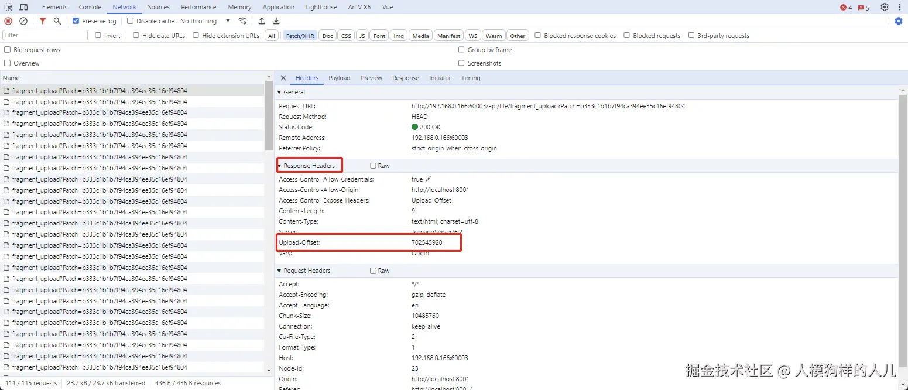
Task: Open the Application panel
Action: (279, 7)
